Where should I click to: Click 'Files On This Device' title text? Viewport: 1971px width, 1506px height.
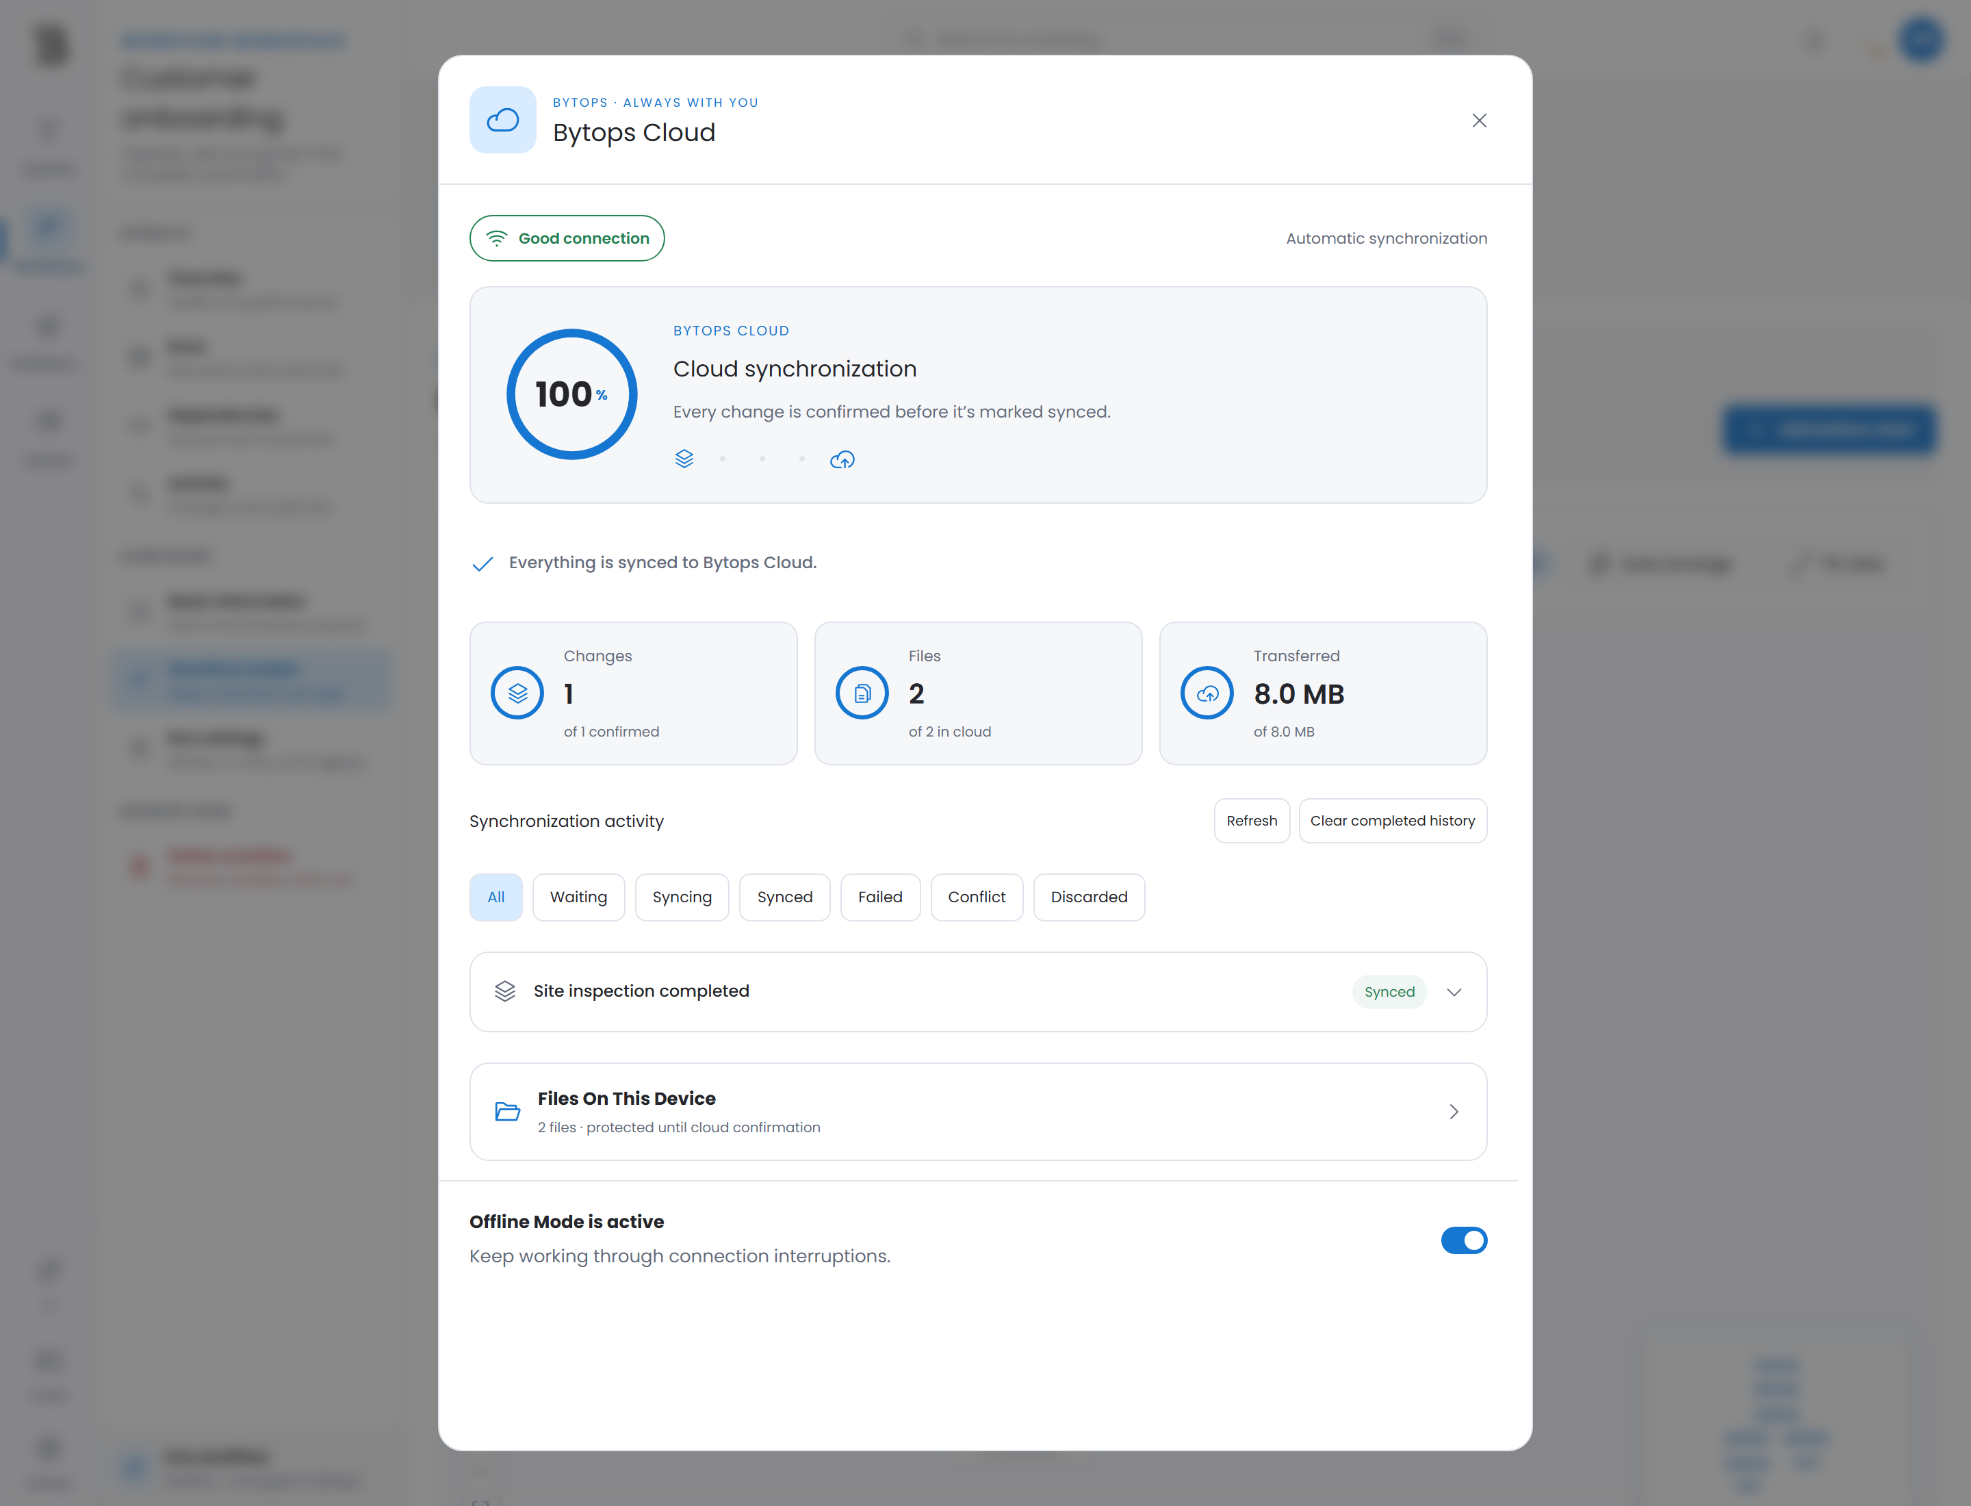tap(626, 1099)
